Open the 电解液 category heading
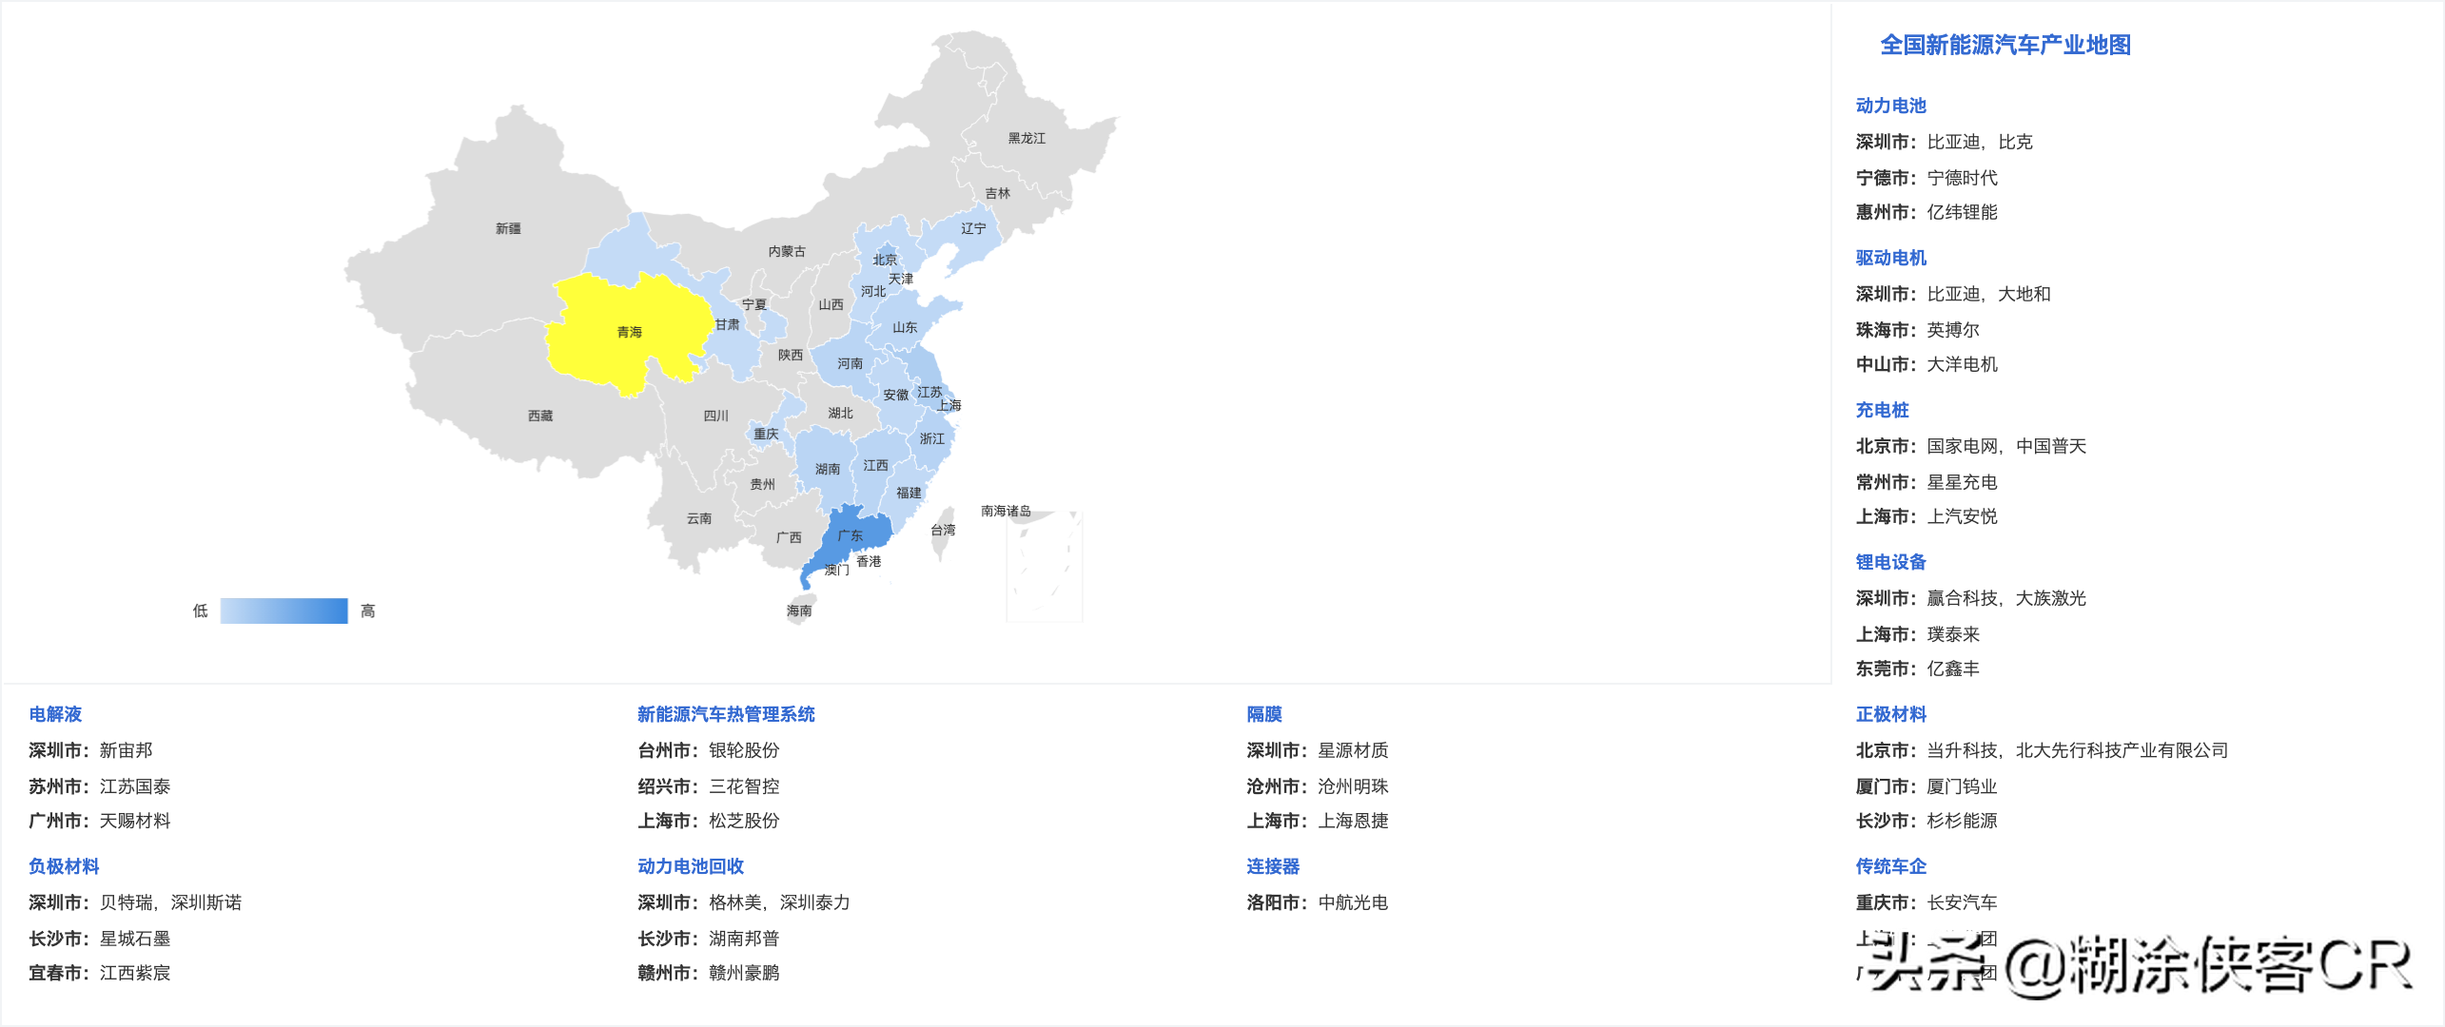Screen dimensions: 2445x1027 pyautogui.click(x=55, y=714)
